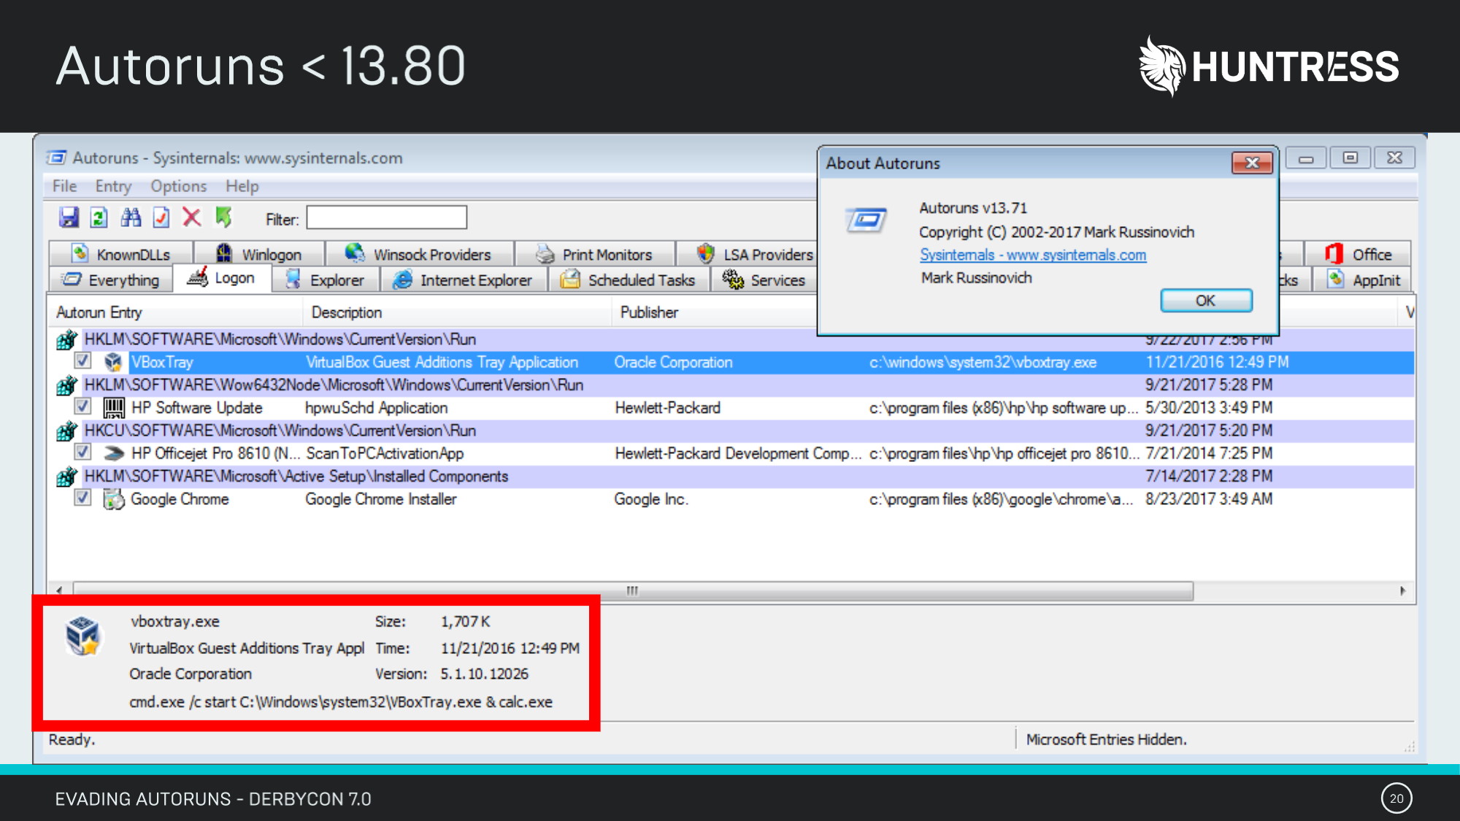The width and height of the screenshot is (1460, 821).
Task: Click the Microsoft Entries Hidden status text
Action: click(x=1106, y=739)
